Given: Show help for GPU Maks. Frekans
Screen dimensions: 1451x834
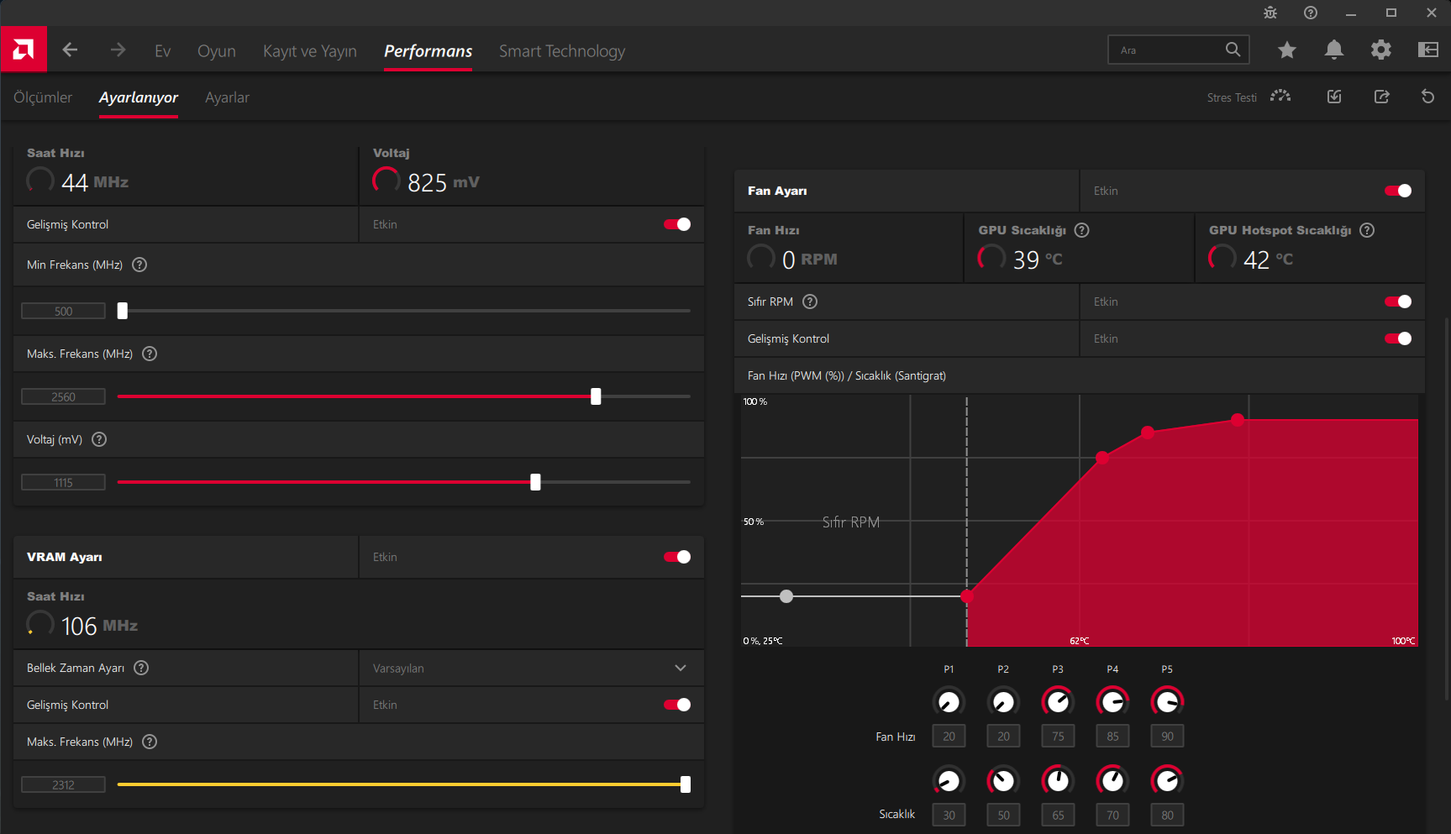Looking at the screenshot, I should pos(150,354).
